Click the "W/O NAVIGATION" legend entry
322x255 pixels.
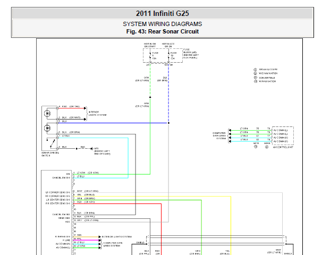tap(268, 73)
